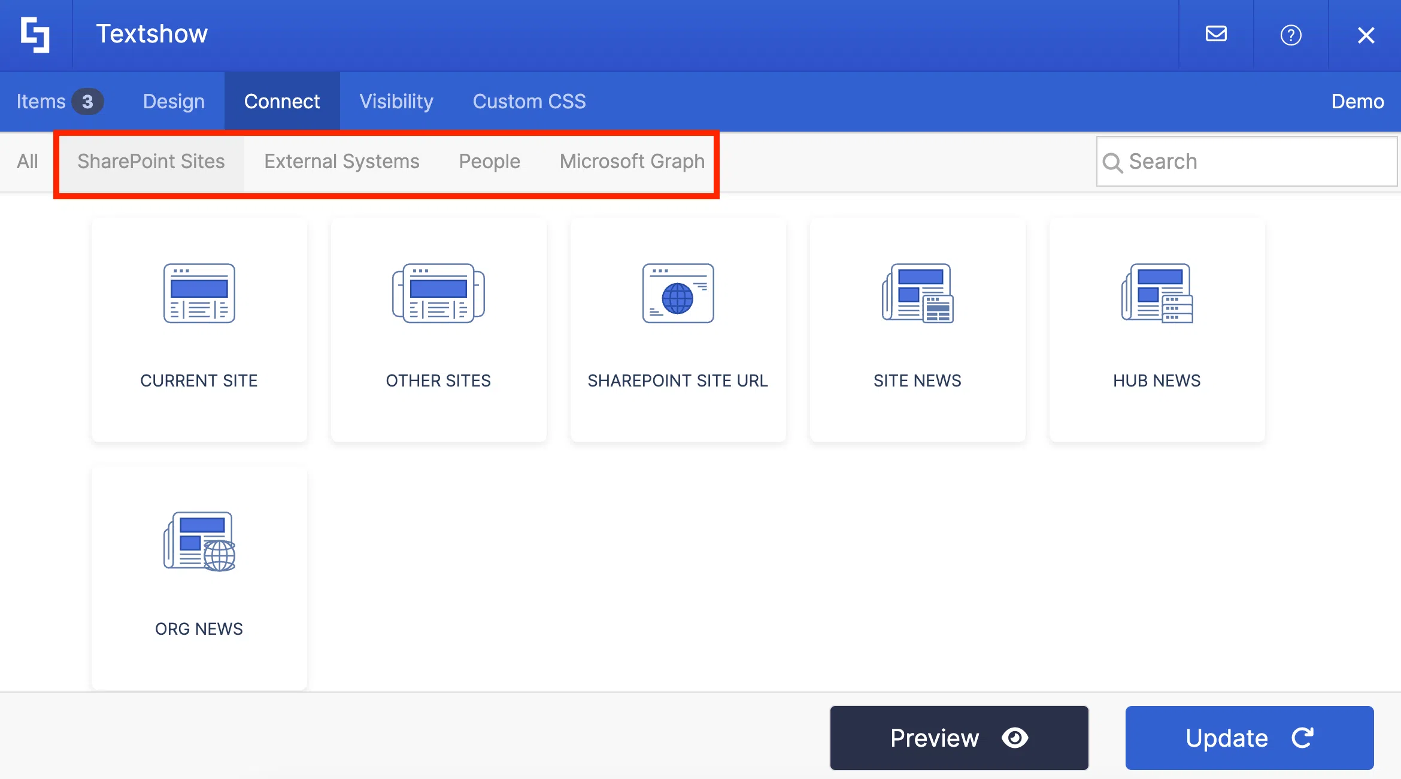This screenshot has width=1401, height=779.
Task: Select the Site News newspaper icon
Action: pyautogui.click(x=917, y=293)
